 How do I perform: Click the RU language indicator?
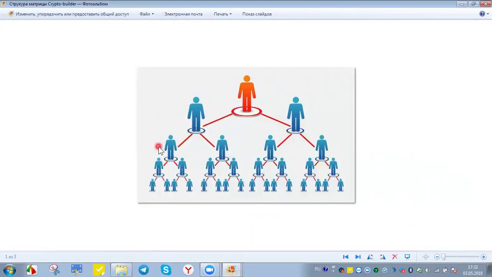(x=317, y=269)
